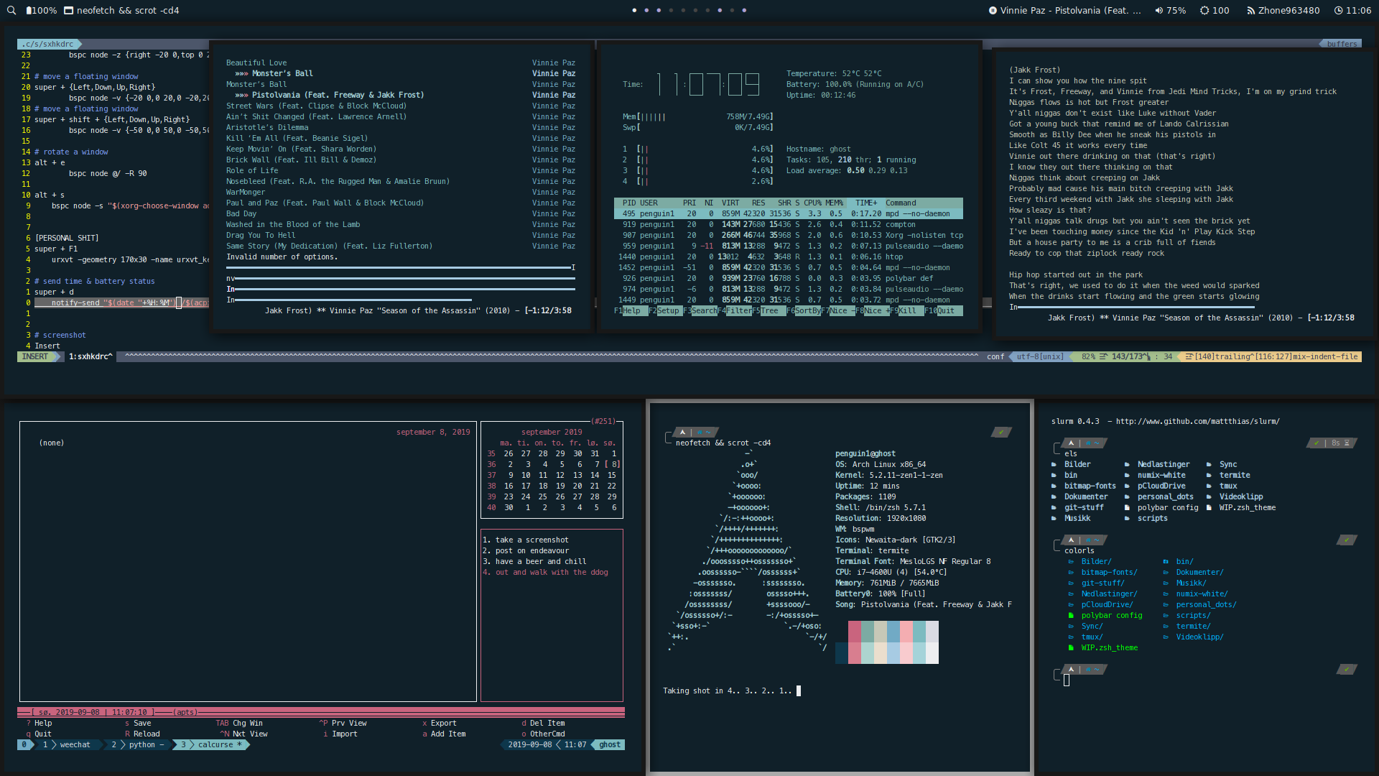Select tmux window 2 python
The width and height of the screenshot is (1379, 776).
click(x=137, y=745)
